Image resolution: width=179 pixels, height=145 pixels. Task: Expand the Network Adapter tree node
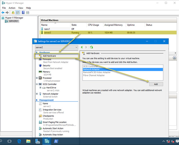tap(37, 94)
